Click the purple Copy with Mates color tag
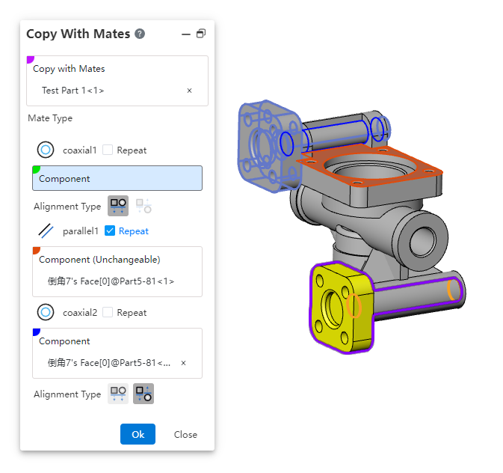Screen dimensions: 503x473 30,59
